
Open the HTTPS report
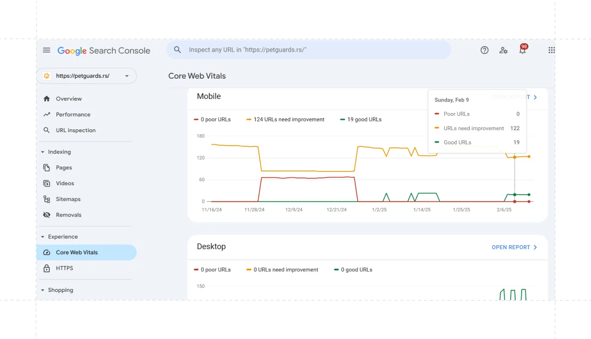pos(64,268)
